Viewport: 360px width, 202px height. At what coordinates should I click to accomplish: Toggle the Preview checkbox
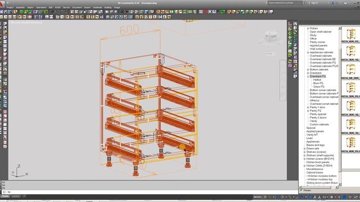point(301,190)
